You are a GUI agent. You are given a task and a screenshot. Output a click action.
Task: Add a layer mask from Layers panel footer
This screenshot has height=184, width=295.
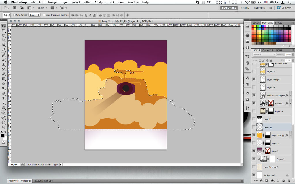point(267,181)
